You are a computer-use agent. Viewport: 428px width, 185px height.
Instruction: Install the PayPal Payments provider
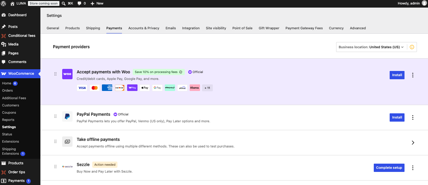pyautogui.click(x=397, y=117)
